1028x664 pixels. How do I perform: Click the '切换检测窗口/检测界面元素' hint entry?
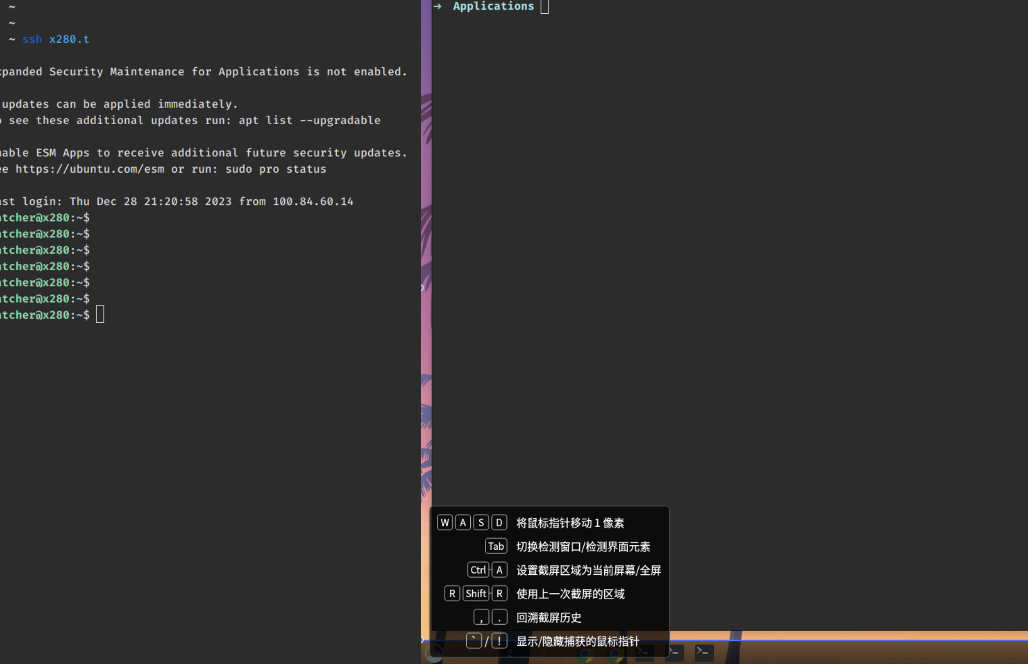point(583,547)
